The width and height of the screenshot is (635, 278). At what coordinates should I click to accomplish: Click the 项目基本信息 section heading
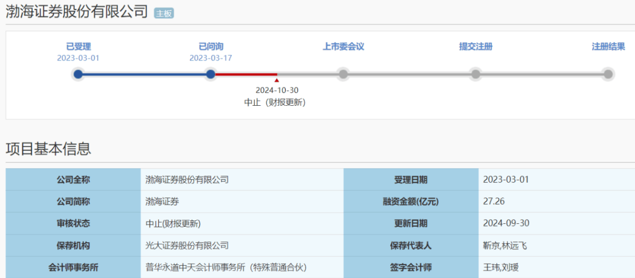coord(48,149)
